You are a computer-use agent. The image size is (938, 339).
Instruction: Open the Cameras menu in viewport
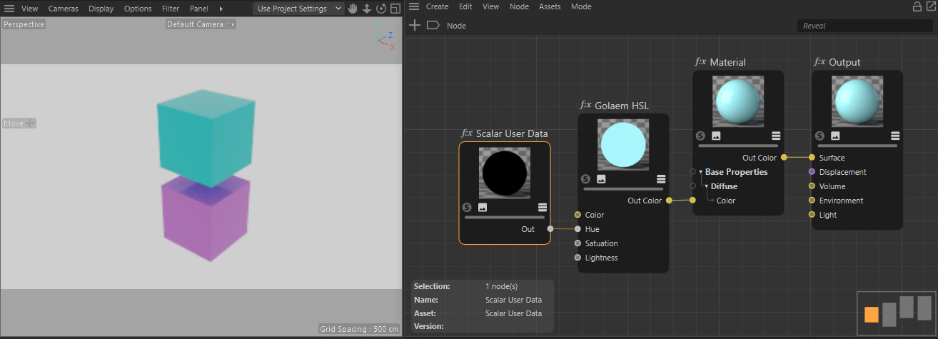point(64,9)
